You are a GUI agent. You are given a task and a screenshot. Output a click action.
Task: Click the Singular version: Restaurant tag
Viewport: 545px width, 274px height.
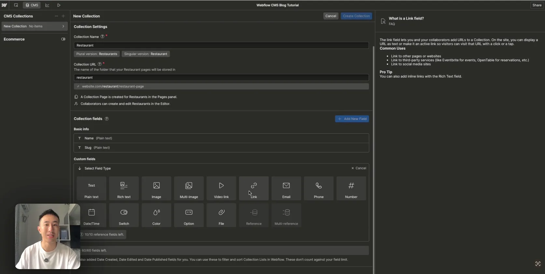[x=146, y=54]
